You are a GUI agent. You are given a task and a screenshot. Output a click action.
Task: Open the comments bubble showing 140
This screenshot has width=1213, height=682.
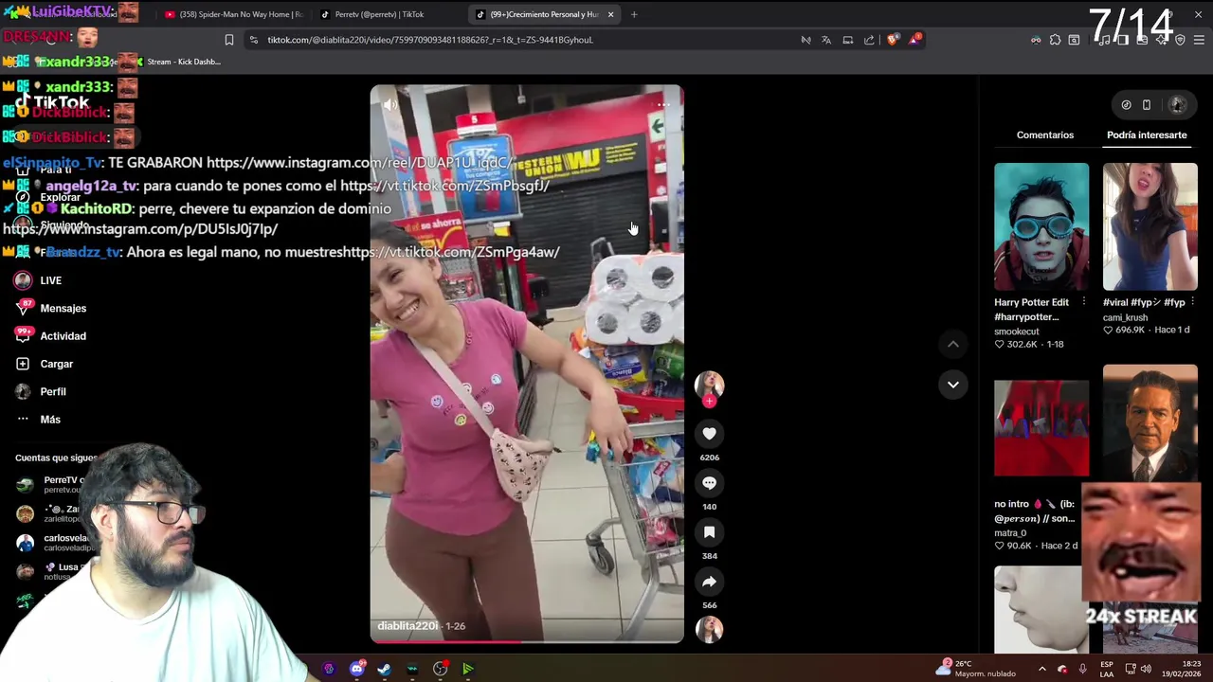coord(709,483)
